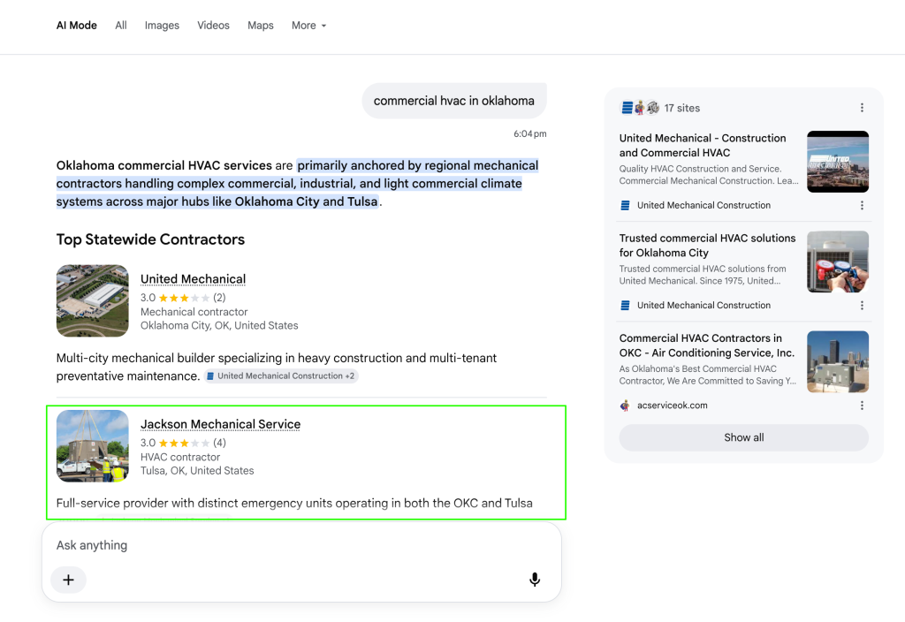Open options for Trusted commercial HVAC solutions card
The height and width of the screenshot is (622, 905).
pyautogui.click(x=862, y=305)
